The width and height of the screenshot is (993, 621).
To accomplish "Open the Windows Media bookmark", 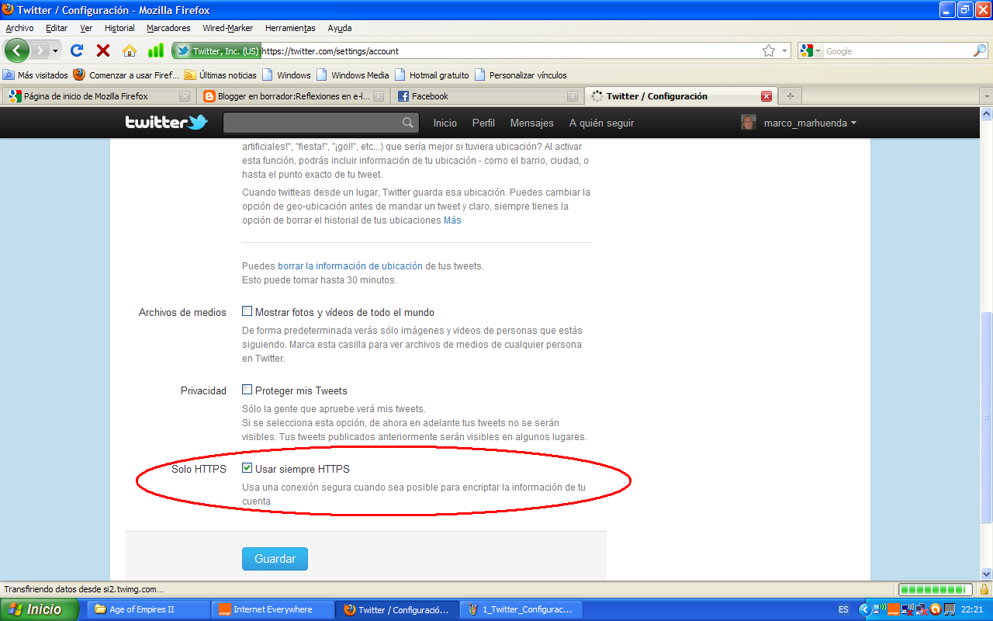I will click(353, 75).
